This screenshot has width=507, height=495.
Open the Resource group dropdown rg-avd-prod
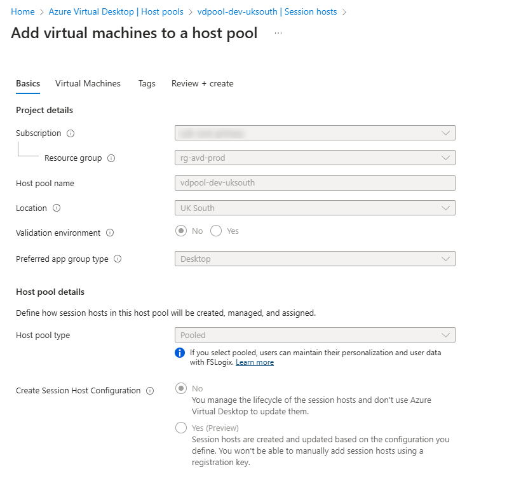tap(315, 158)
